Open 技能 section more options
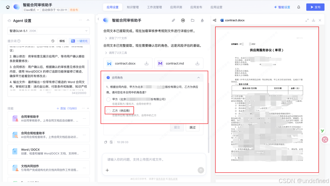The height and width of the screenshot is (186, 330). (83, 108)
